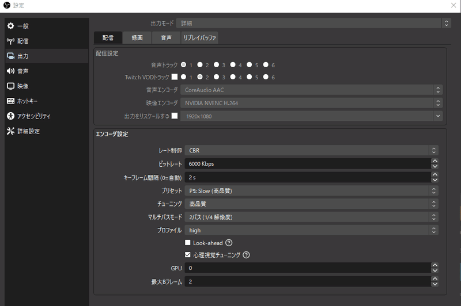Viewport: 461px width, 306px height.
Task: Open the 映像エンコーダ NVIDIA NVENC H.264 dropdown
Action: (x=311, y=103)
